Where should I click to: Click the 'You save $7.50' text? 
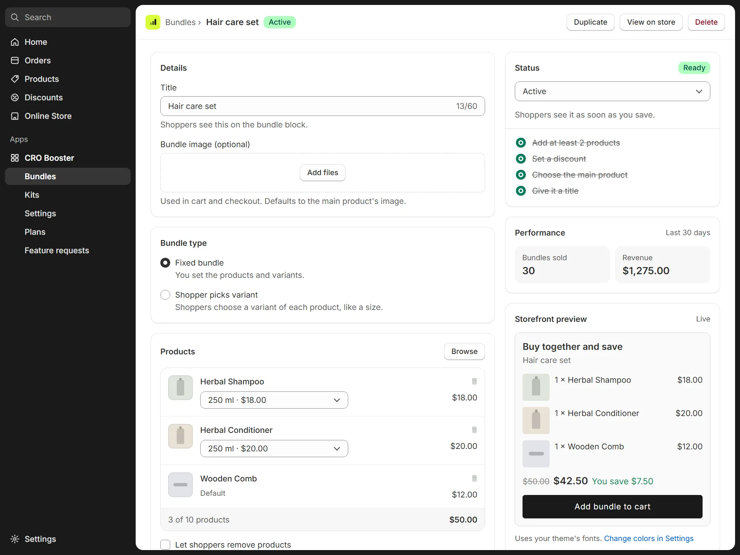coord(622,481)
